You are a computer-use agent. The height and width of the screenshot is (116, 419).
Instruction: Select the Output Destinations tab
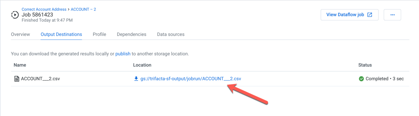(61, 34)
